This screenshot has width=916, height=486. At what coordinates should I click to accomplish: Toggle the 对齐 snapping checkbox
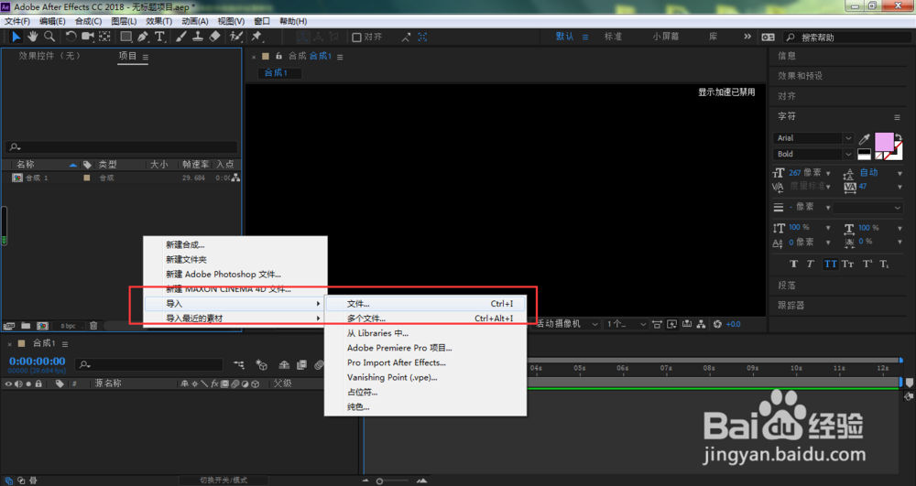[356, 37]
